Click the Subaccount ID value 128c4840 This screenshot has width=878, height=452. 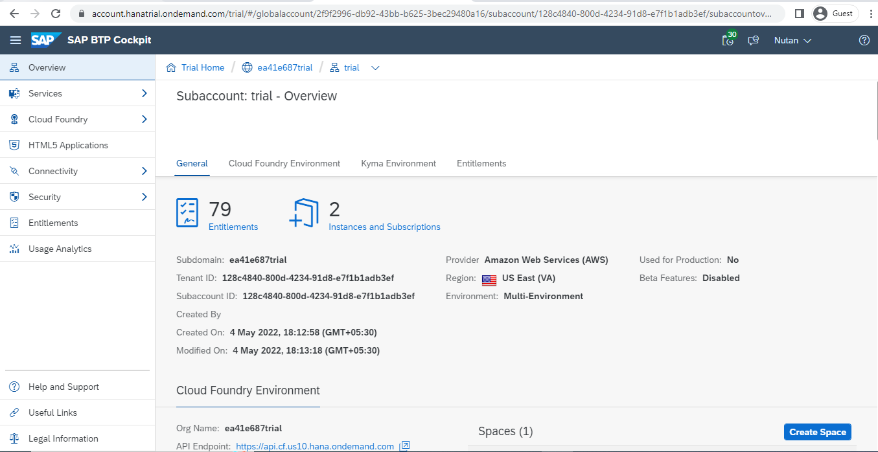329,296
